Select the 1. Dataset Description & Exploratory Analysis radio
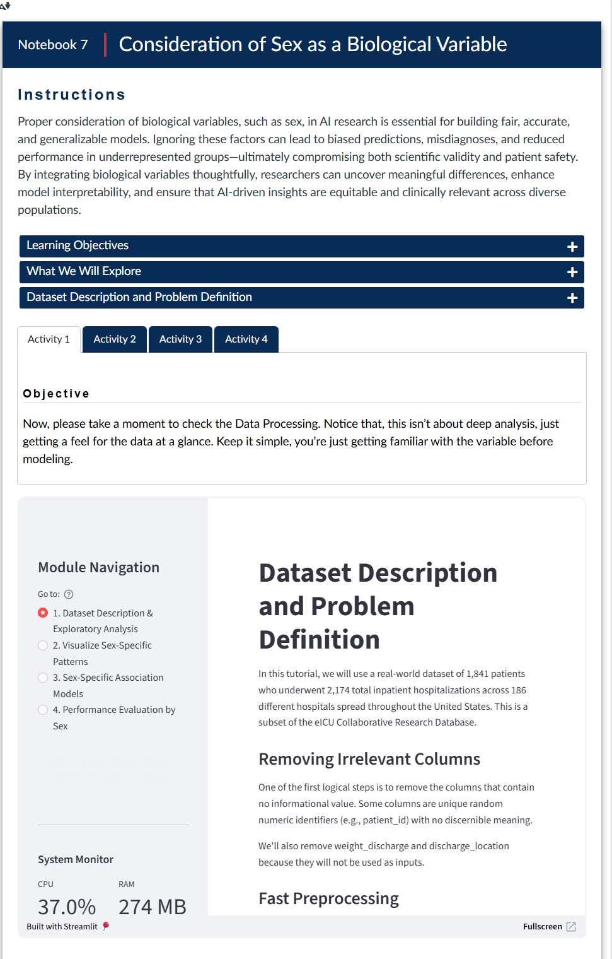 click(x=43, y=613)
